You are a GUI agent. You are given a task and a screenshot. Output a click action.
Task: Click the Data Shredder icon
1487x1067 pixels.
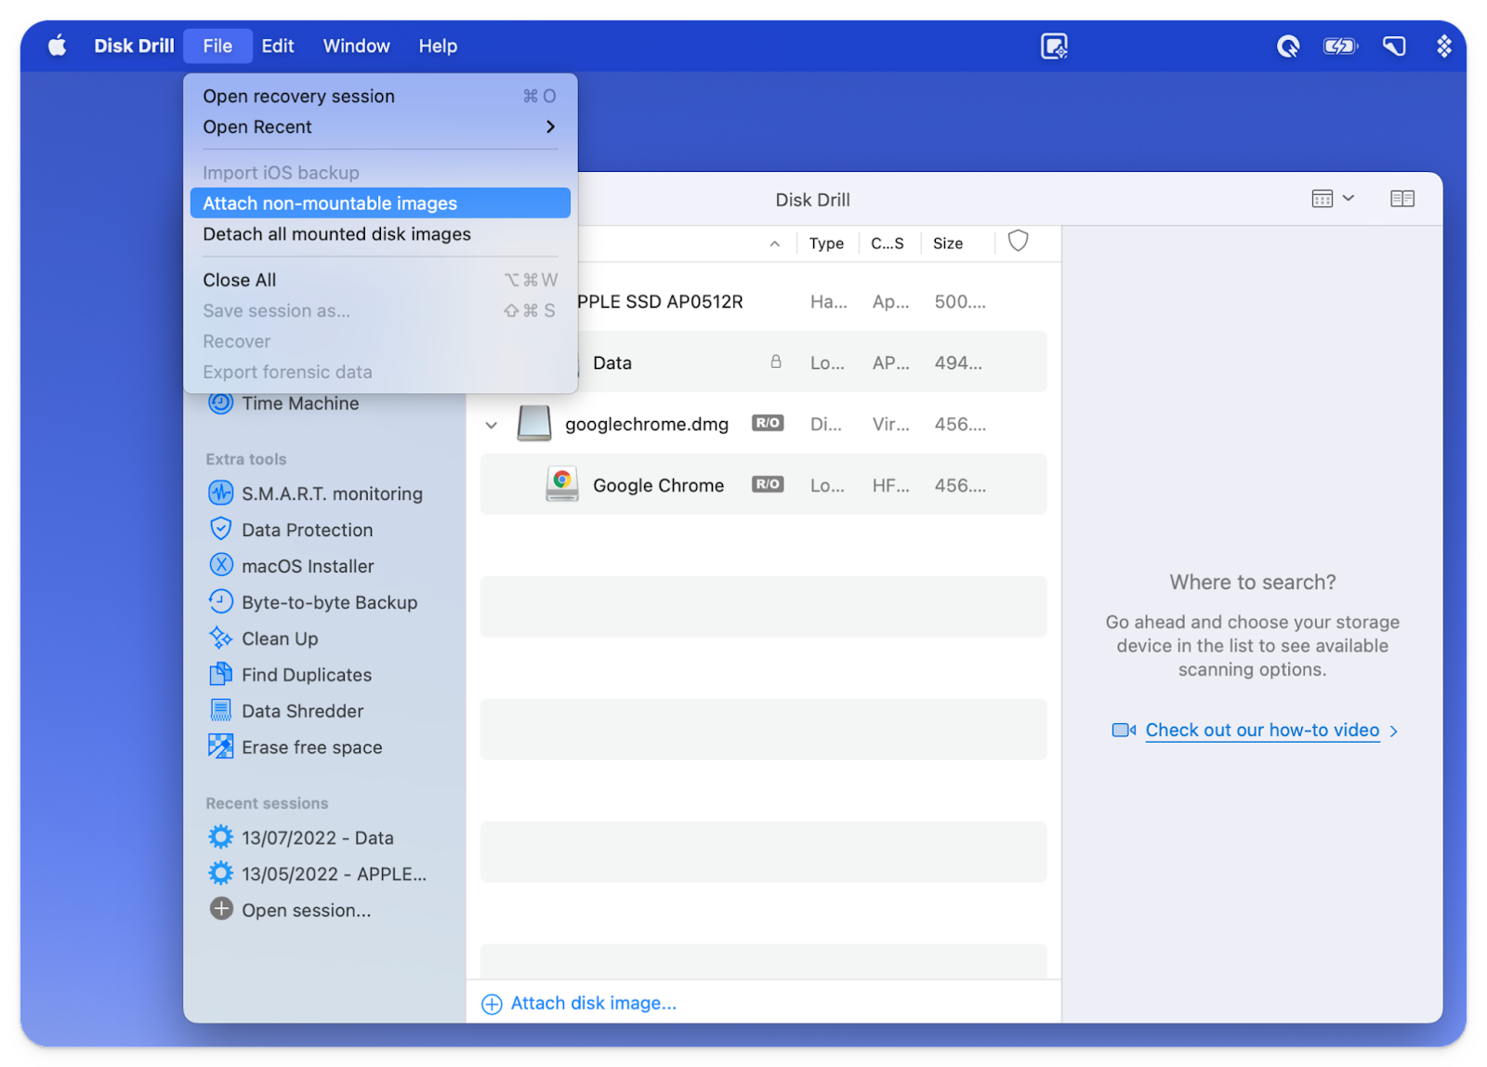(220, 710)
